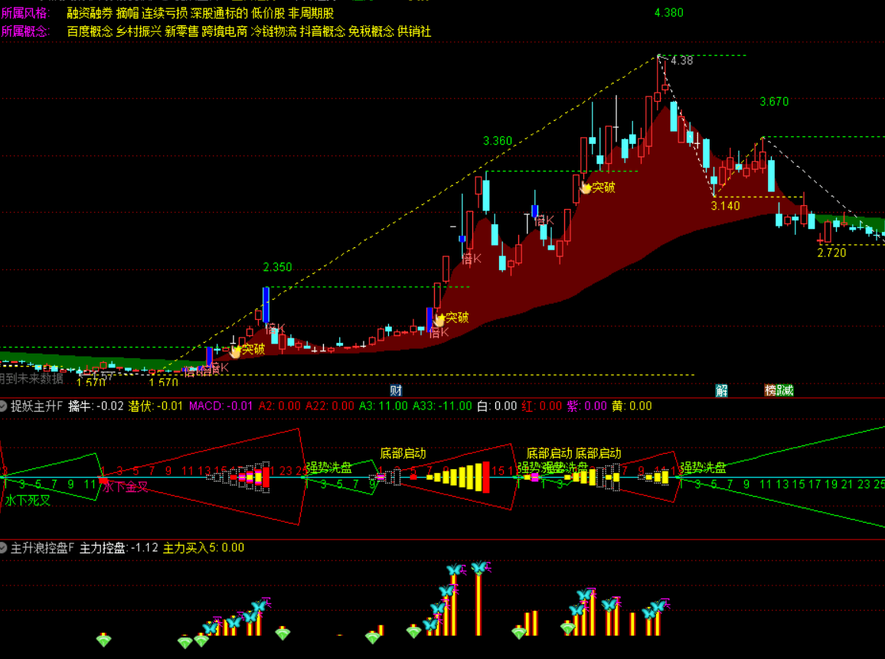Screen dimensions: 885x659
Task: Click the 榜 marker icon
Action: 771,390
